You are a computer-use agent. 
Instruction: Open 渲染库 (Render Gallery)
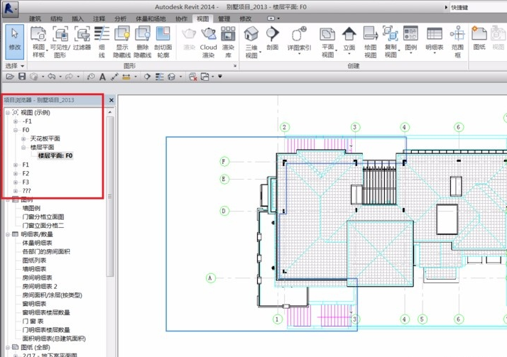228,42
